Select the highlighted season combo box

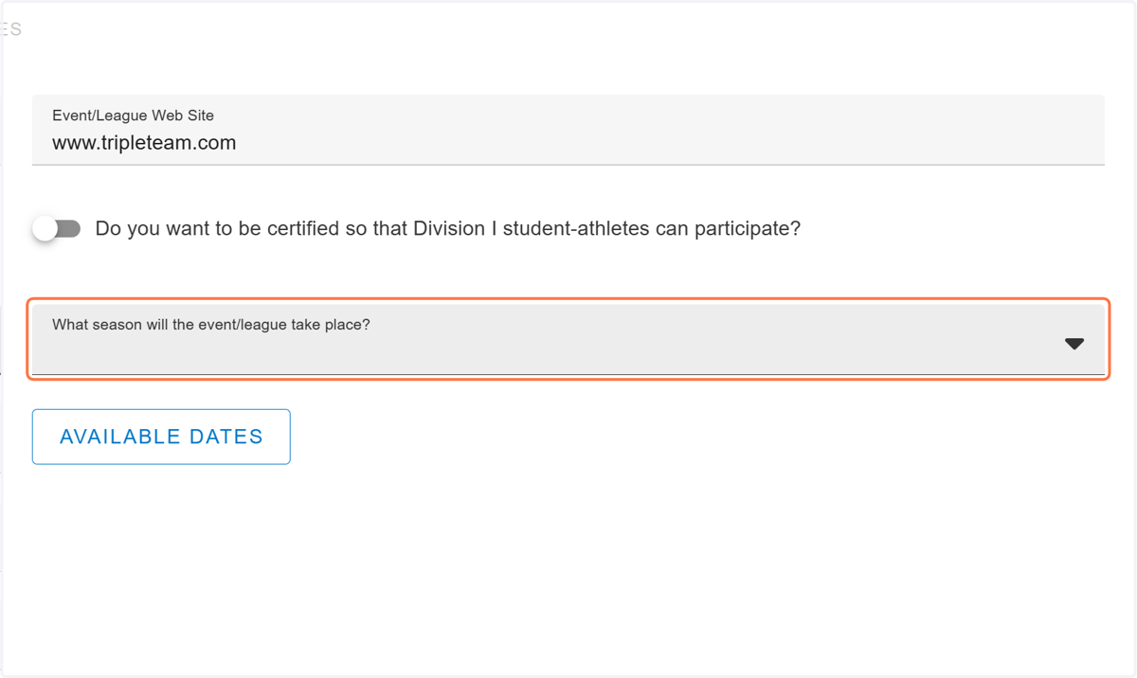[x=568, y=339]
